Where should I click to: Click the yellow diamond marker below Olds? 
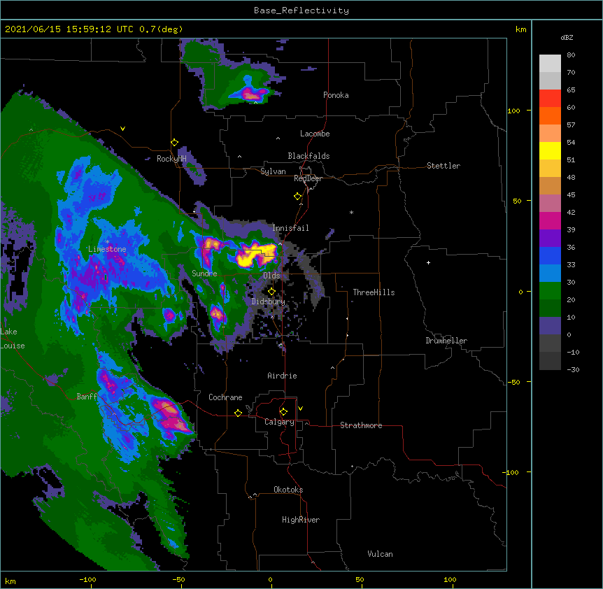coord(271,292)
